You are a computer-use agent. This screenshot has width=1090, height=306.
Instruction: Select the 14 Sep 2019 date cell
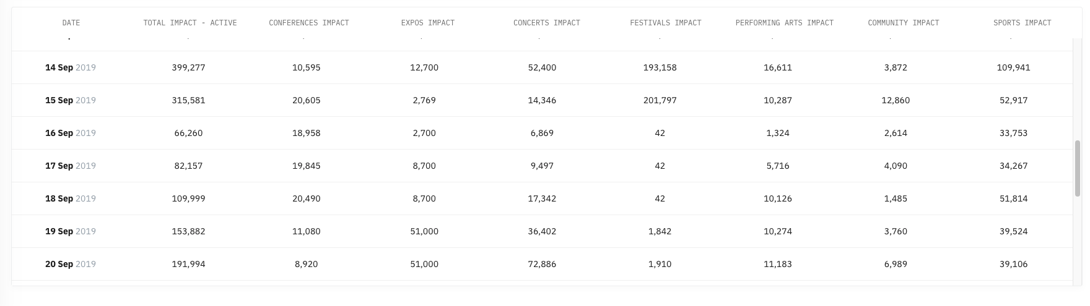[x=71, y=67]
